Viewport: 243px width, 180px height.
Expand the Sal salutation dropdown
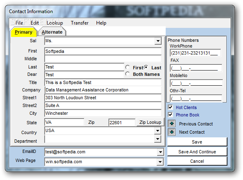click(x=158, y=41)
